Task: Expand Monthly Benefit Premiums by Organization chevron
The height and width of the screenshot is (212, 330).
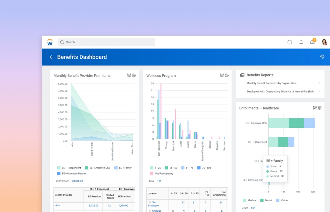Action: coord(319,83)
